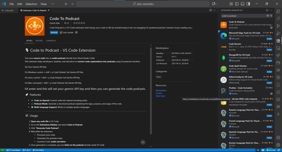Open the Customize Layout icon

pos(231,4)
